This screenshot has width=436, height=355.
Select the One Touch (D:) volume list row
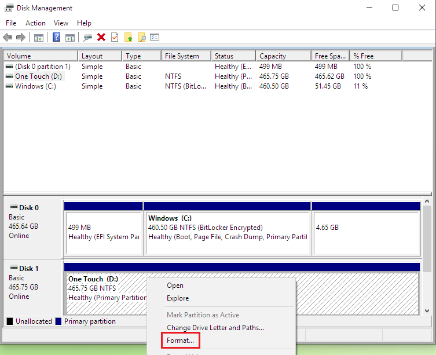click(38, 76)
